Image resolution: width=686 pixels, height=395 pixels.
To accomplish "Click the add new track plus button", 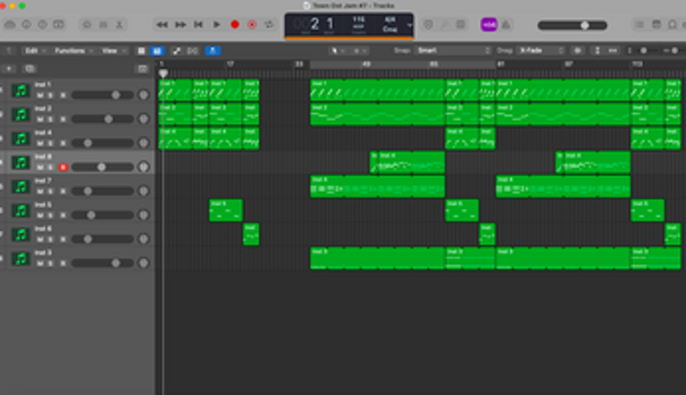I will pyautogui.click(x=9, y=69).
